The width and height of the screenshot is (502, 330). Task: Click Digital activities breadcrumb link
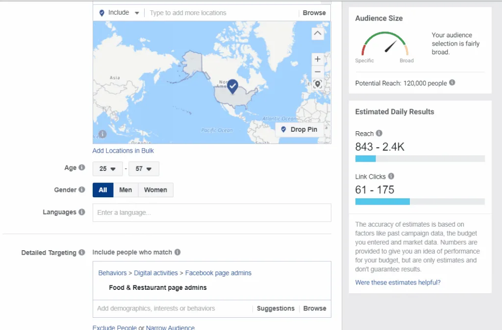pos(155,273)
